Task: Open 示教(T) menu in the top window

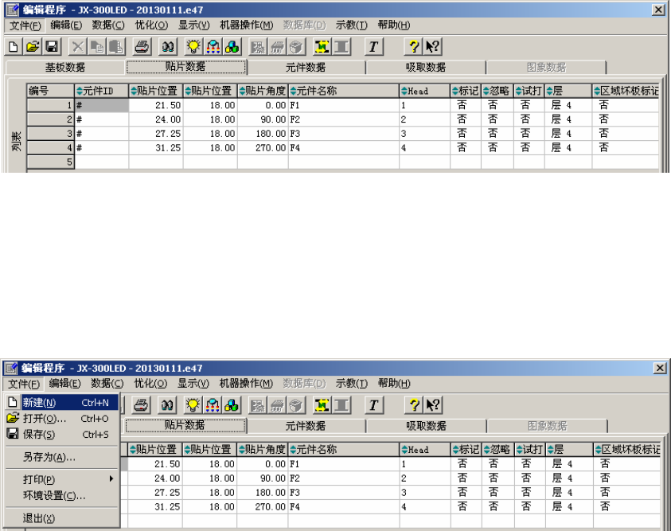Action: click(351, 25)
